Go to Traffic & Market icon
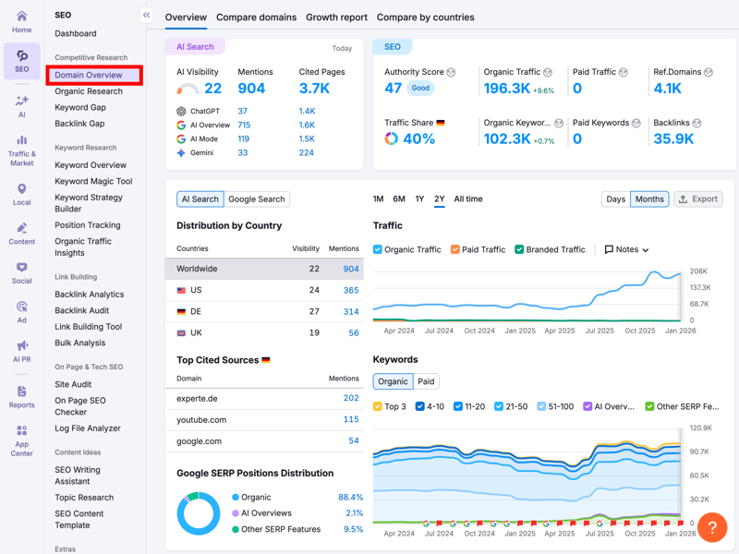The width and height of the screenshot is (739, 554). (21, 141)
